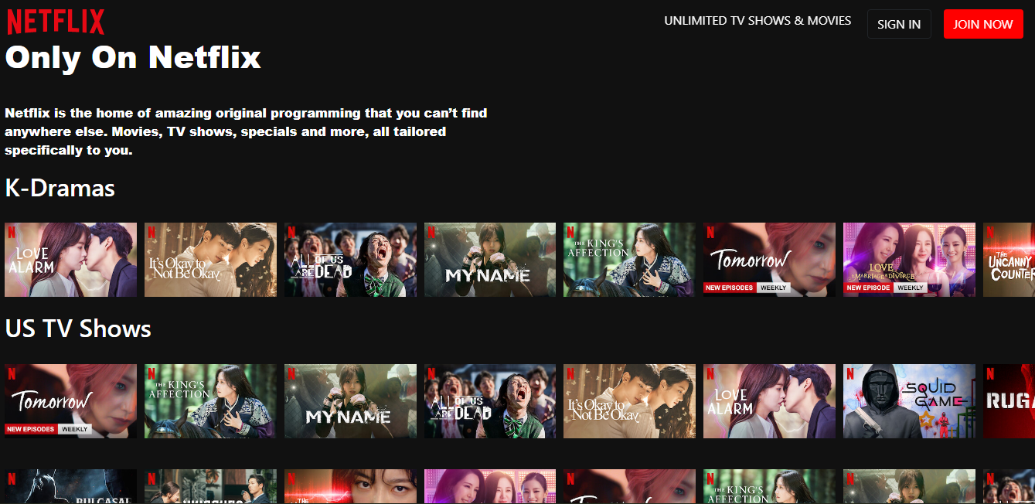Click the Only On Netflix heading
This screenshot has height=504, width=1035.
tap(133, 57)
